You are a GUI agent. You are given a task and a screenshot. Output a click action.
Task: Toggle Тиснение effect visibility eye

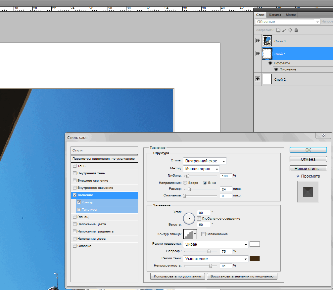(276, 69)
